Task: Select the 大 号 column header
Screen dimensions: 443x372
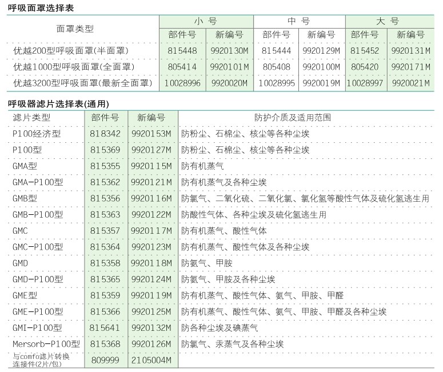Action: pyautogui.click(x=388, y=21)
